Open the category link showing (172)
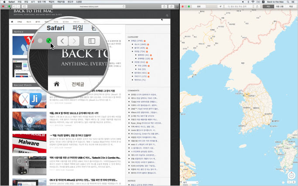The width and height of the screenshot is (298, 186). coord(140,76)
